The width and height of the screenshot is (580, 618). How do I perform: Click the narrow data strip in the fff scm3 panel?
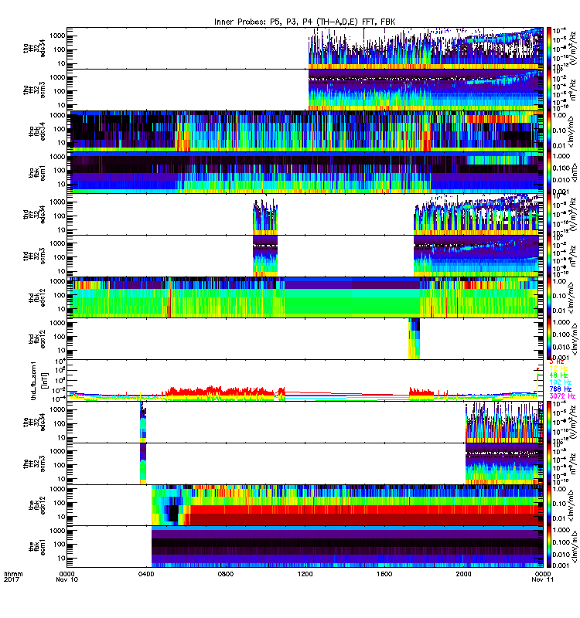143,463
